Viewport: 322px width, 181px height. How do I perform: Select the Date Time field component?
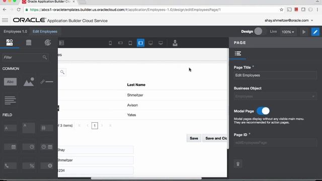coord(47,147)
